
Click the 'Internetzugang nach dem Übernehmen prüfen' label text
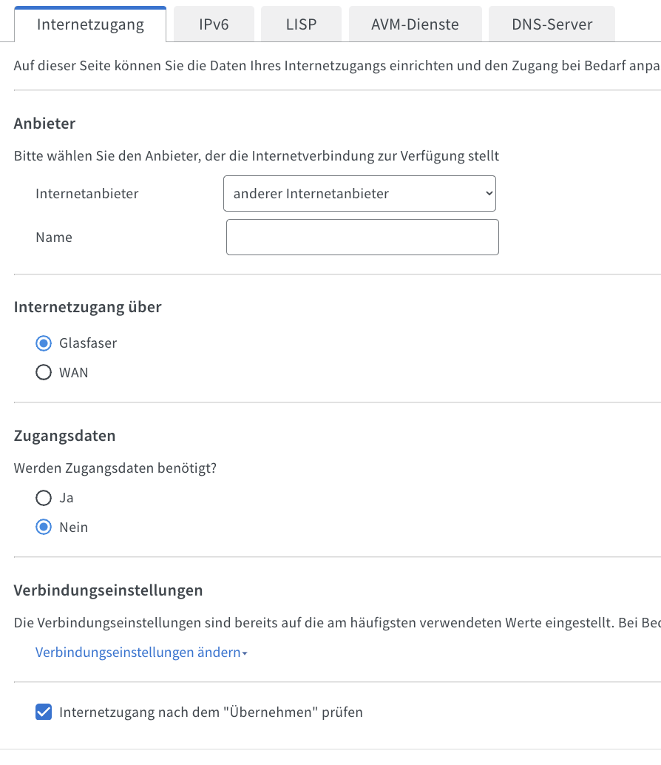coord(211,712)
